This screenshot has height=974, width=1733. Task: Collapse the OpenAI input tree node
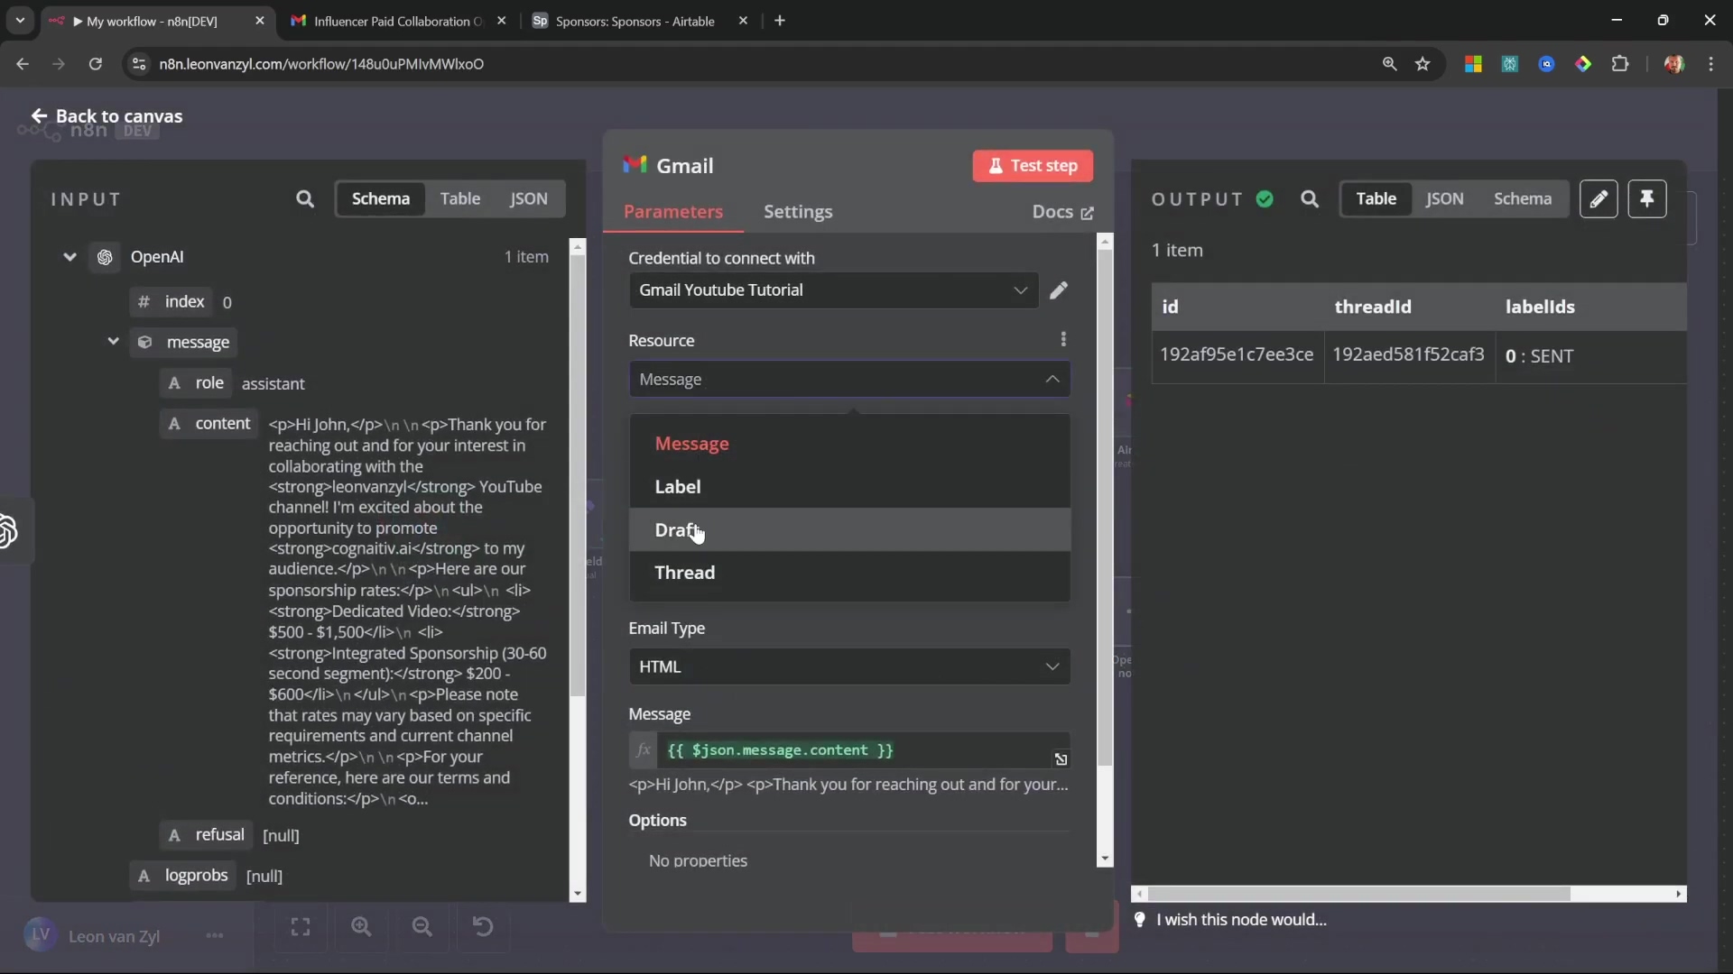[70, 257]
